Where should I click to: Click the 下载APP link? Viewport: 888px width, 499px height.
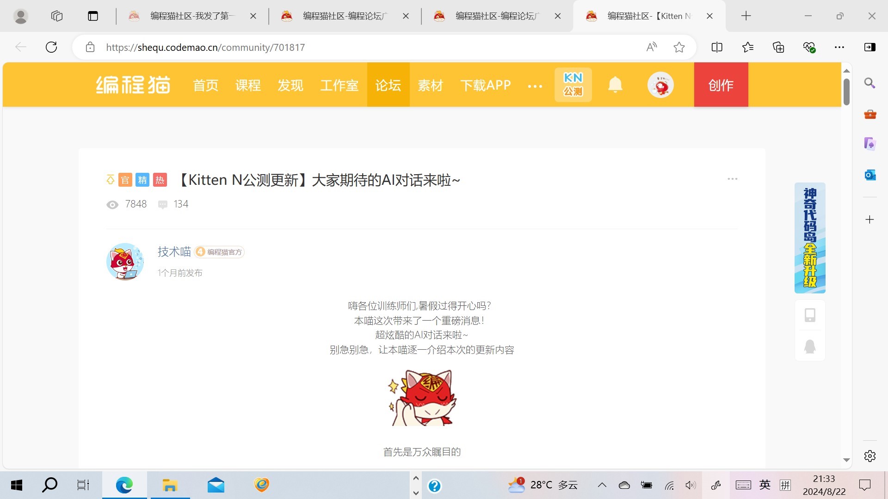486,85
